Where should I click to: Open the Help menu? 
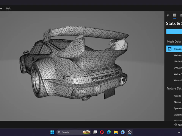[x=9, y=8]
